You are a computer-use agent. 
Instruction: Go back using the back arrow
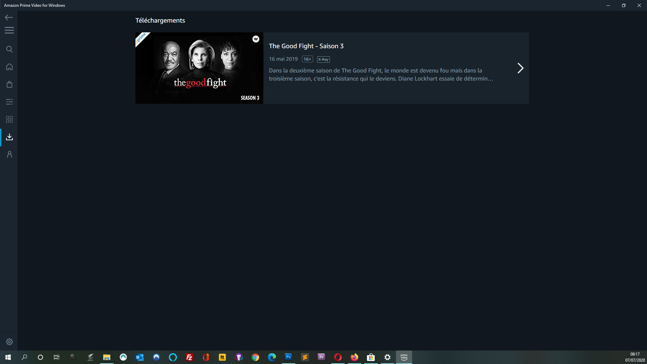[x=9, y=17]
